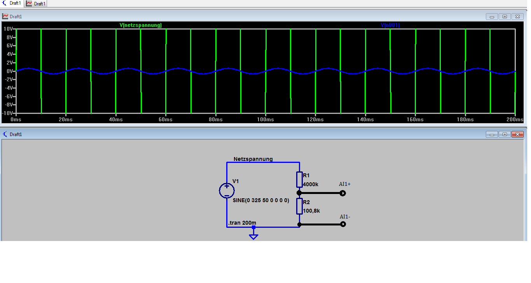The height and width of the screenshot is (283, 531).
Task: Click the 140ms time axis label
Action: click(x=365, y=120)
